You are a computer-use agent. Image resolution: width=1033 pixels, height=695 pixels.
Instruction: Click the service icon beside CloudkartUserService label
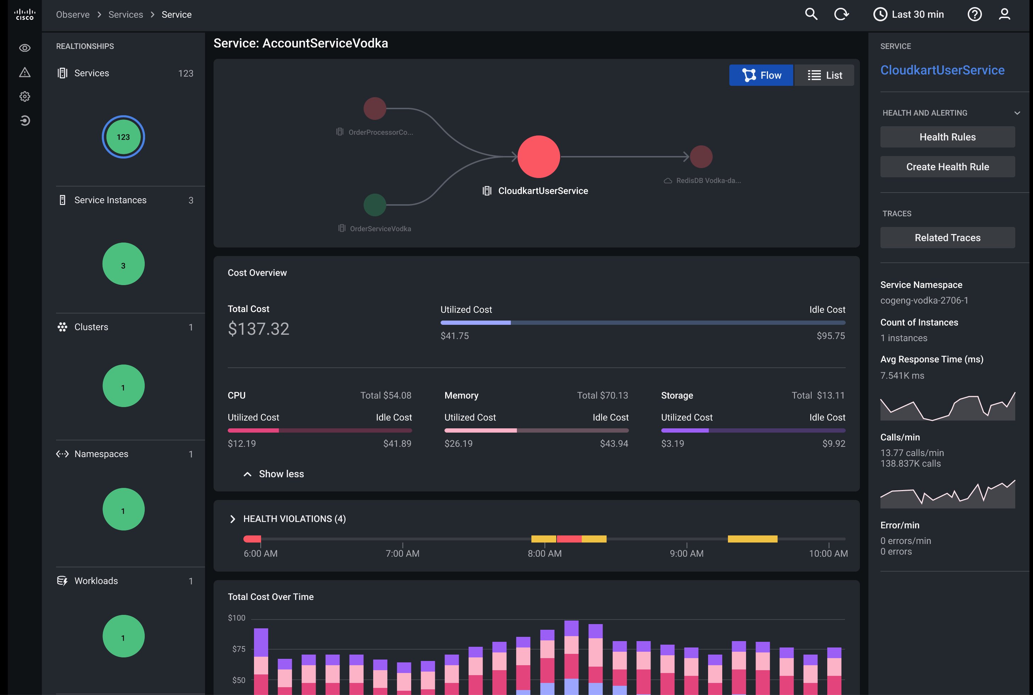487,191
